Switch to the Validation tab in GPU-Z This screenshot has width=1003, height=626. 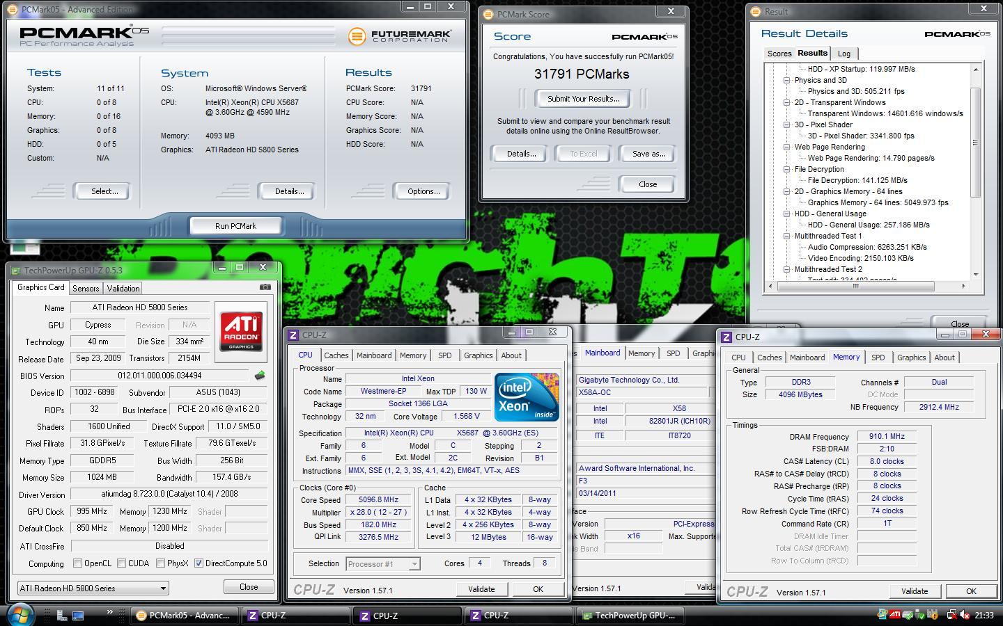(123, 288)
